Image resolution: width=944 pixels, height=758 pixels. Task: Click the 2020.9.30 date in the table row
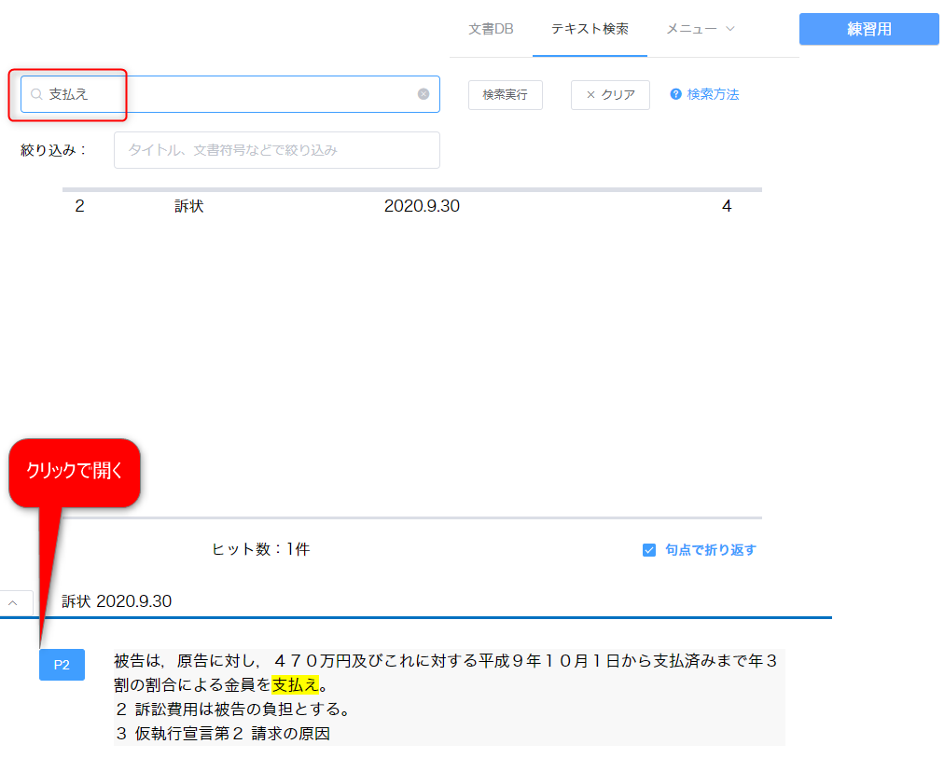422,207
